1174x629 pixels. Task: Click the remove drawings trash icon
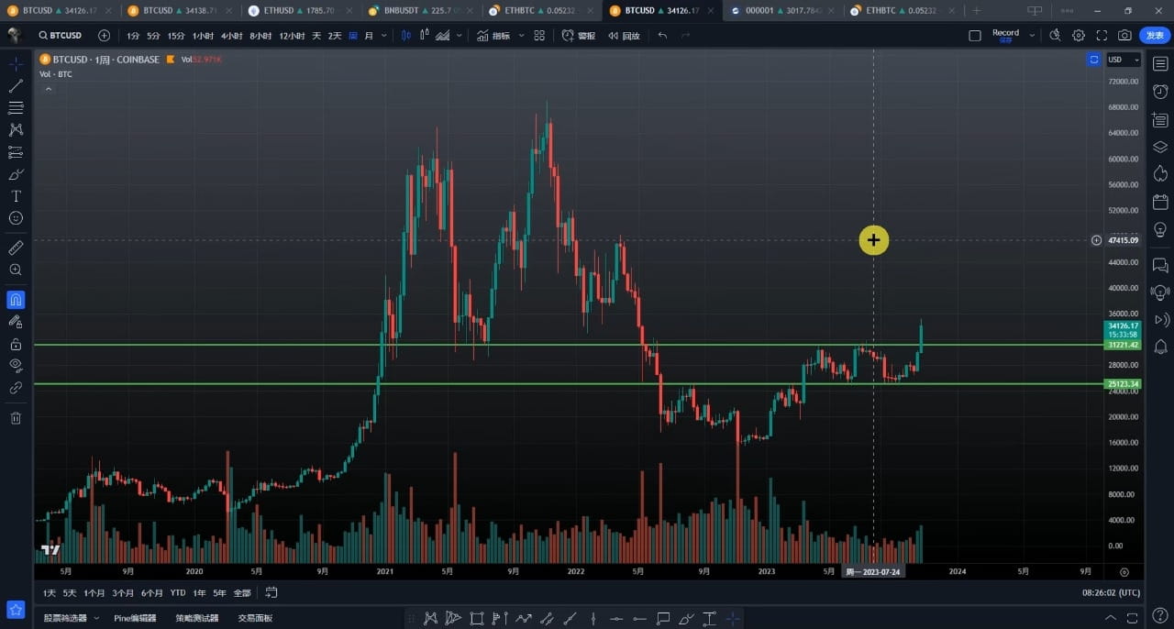click(x=16, y=417)
